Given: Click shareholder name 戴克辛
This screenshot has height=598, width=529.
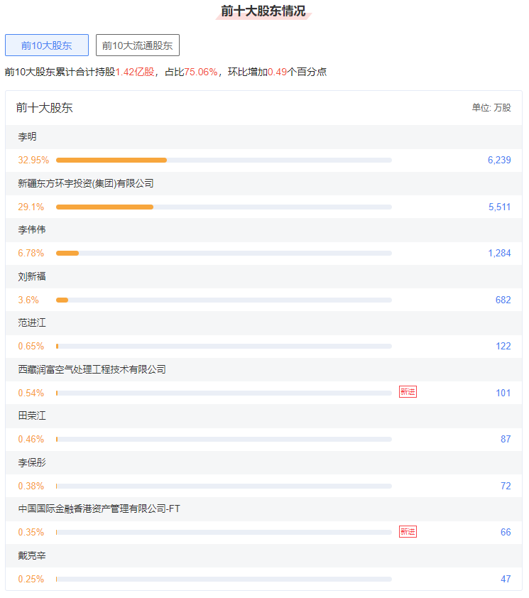Looking at the screenshot, I should pyautogui.click(x=32, y=555).
